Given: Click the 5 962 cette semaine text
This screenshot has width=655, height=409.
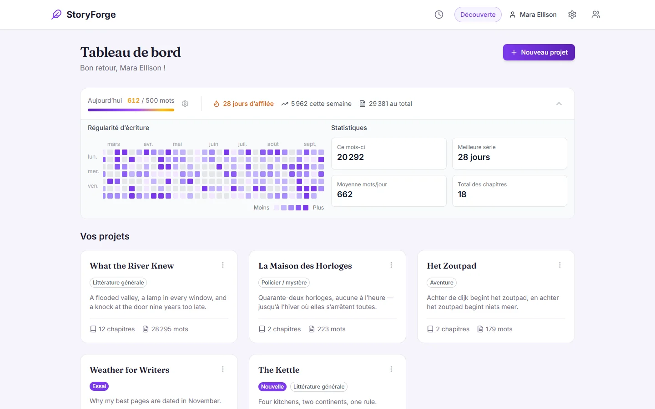Looking at the screenshot, I should pyautogui.click(x=321, y=104).
